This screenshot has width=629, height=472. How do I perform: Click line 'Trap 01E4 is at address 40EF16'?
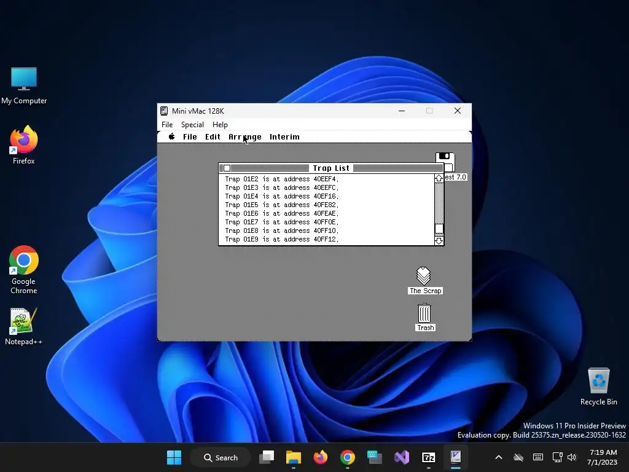tap(281, 196)
